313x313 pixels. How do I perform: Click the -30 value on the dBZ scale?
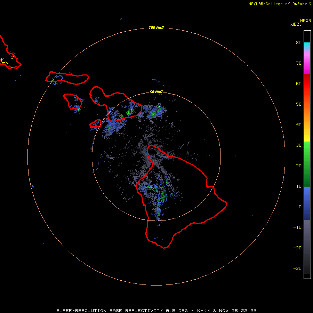[x=297, y=268]
